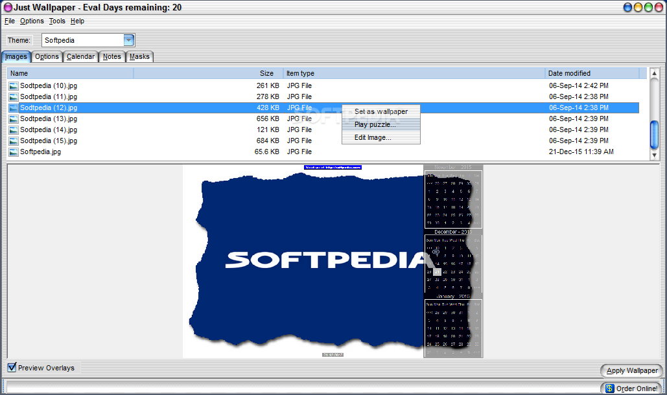667x395 pixels.
Task: Select the Sodtpedia (15).jpg file name
Action: tap(49, 141)
